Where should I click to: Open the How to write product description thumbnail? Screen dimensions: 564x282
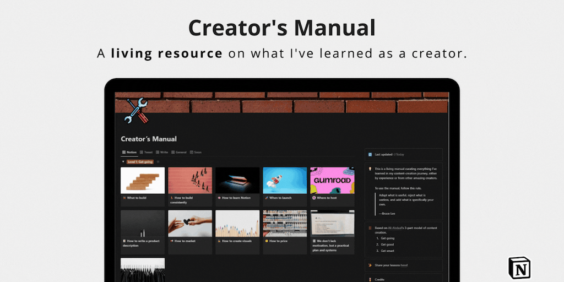143,224
